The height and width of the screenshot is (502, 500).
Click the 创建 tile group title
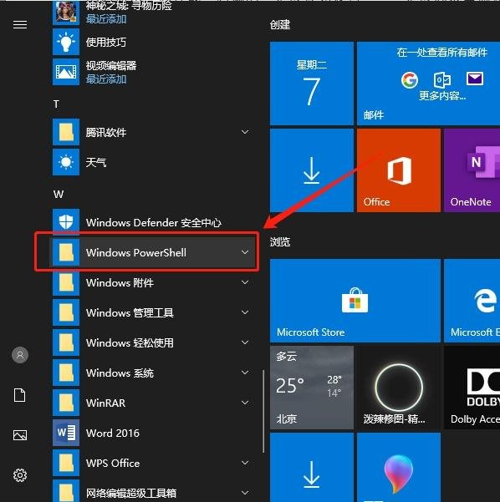[280, 25]
